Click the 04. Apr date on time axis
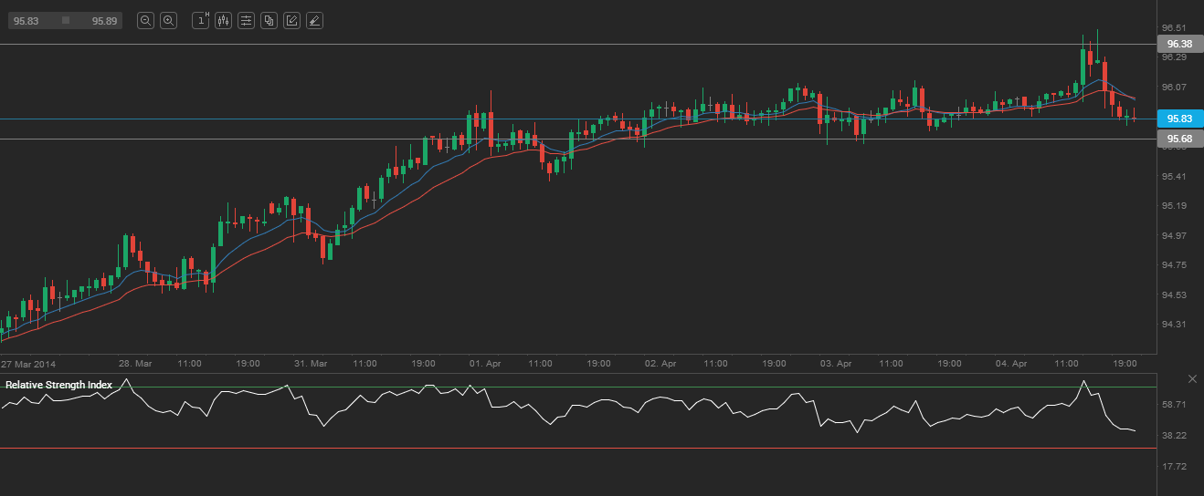 pyautogui.click(x=1011, y=363)
